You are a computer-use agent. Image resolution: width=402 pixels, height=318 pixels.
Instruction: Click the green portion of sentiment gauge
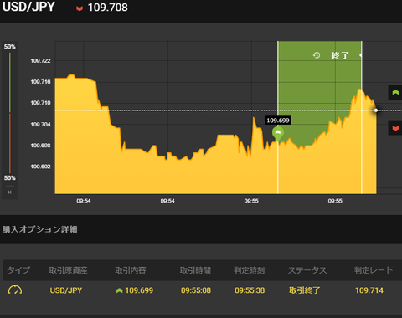pyautogui.click(x=10, y=83)
